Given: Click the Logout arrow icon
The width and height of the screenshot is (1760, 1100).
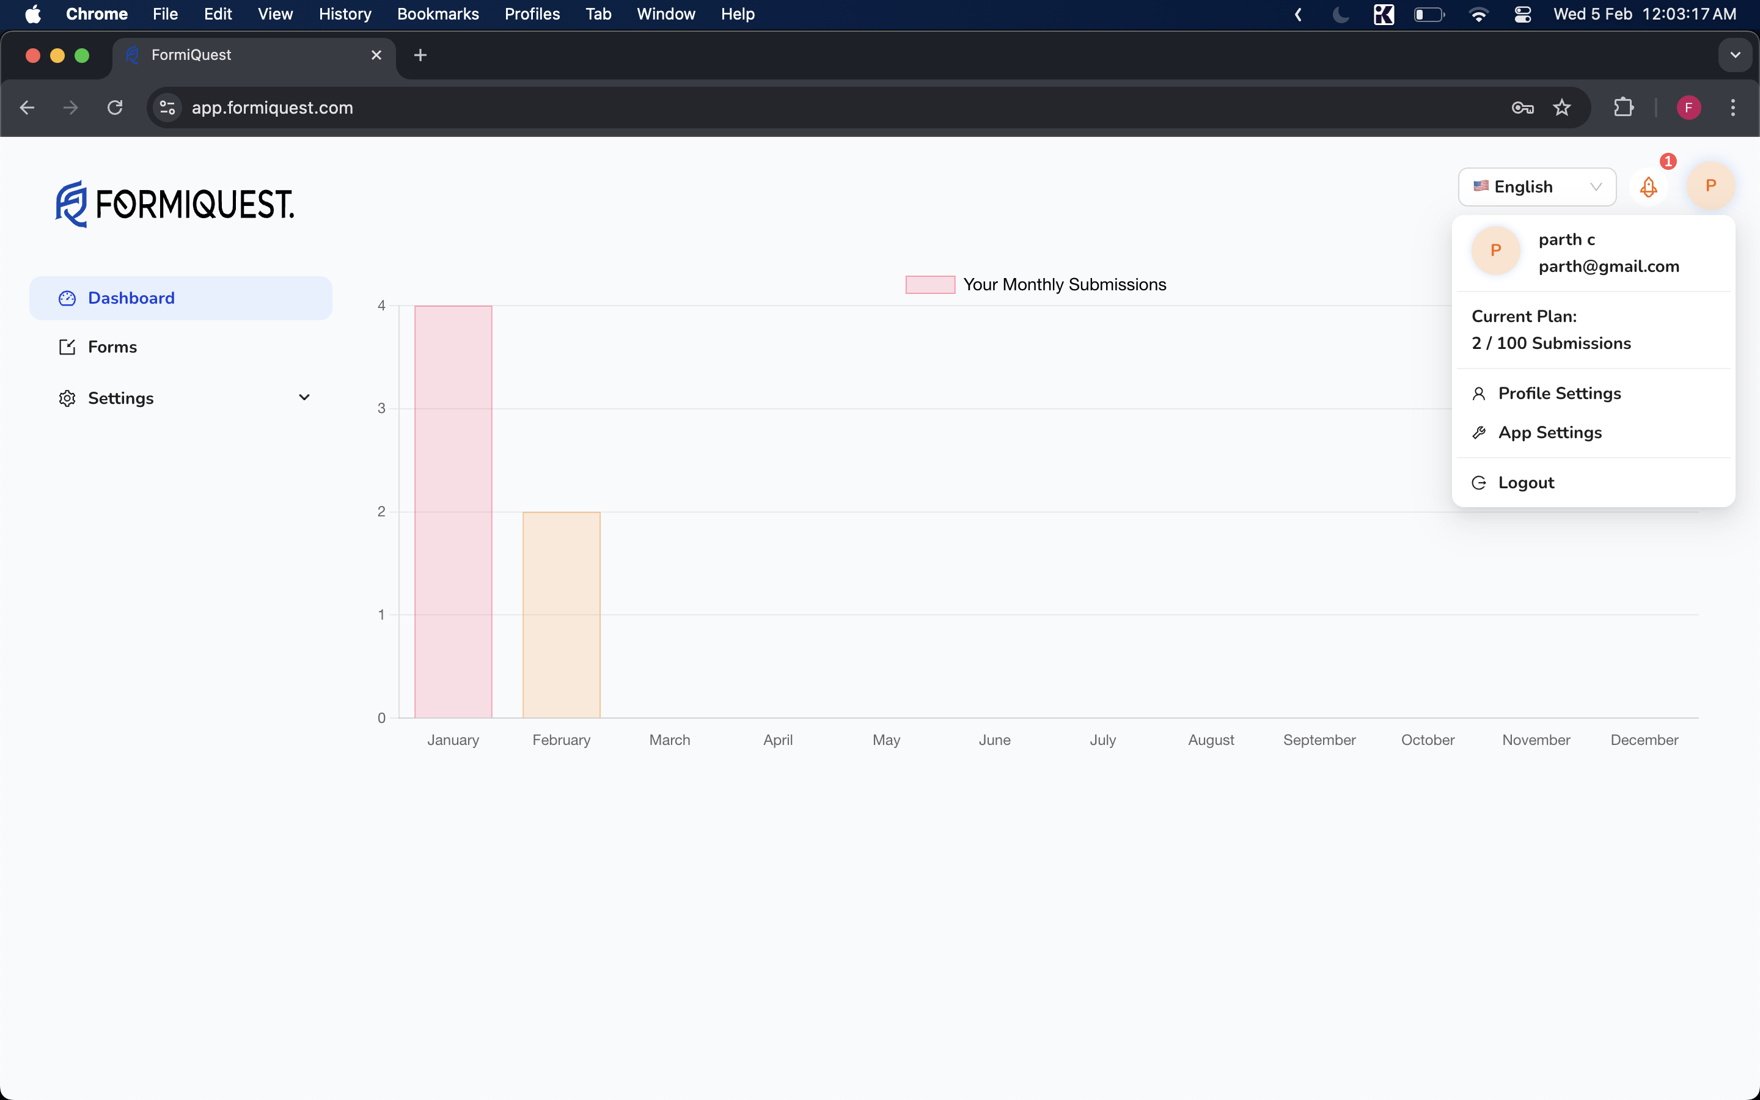Looking at the screenshot, I should [x=1478, y=483].
